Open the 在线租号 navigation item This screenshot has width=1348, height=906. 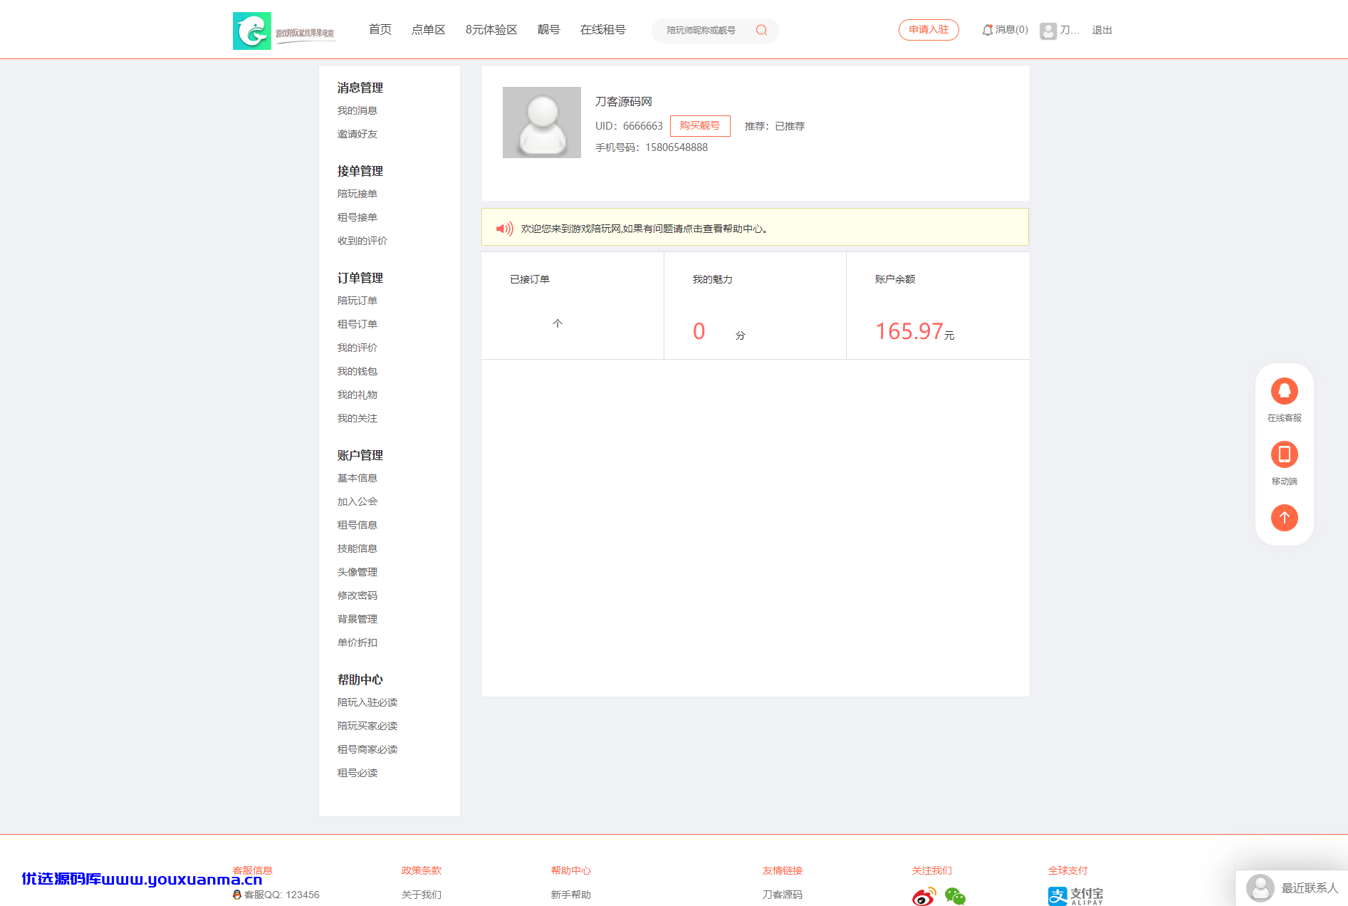point(602,30)
